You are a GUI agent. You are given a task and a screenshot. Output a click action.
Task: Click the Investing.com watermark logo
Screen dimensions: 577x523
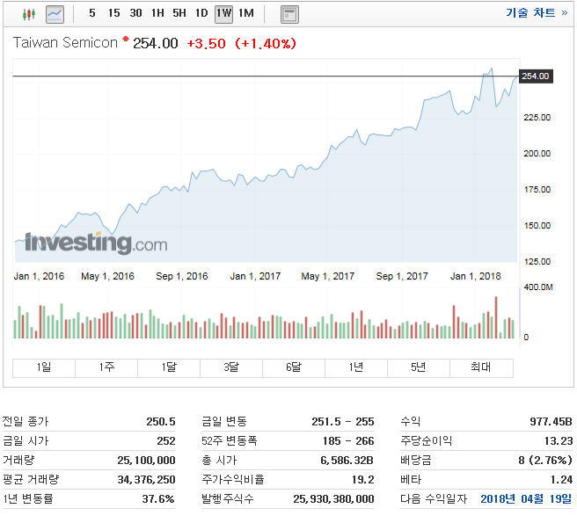click(x=95, y=243)
